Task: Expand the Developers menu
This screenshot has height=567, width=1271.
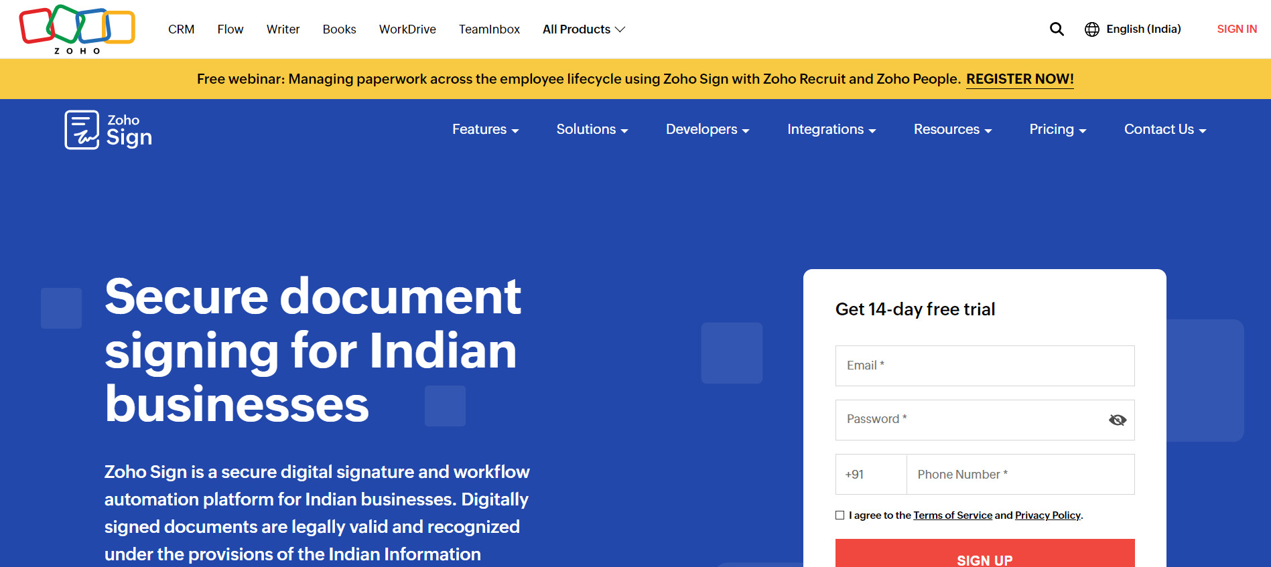Action: tap(708, 129)
